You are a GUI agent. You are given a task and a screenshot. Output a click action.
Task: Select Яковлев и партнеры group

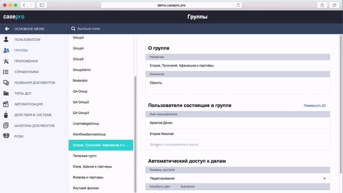coord(101,177)
